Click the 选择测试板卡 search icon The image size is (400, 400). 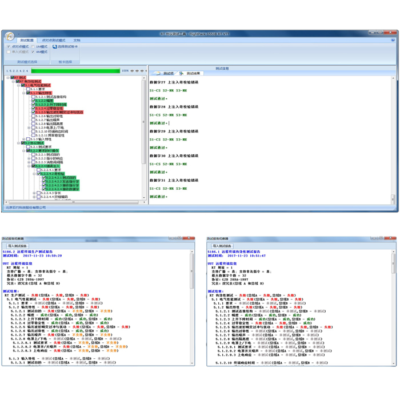coord(55,47)
